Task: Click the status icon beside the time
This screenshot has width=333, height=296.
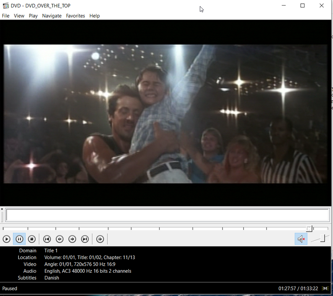Action: click(325, 288)
